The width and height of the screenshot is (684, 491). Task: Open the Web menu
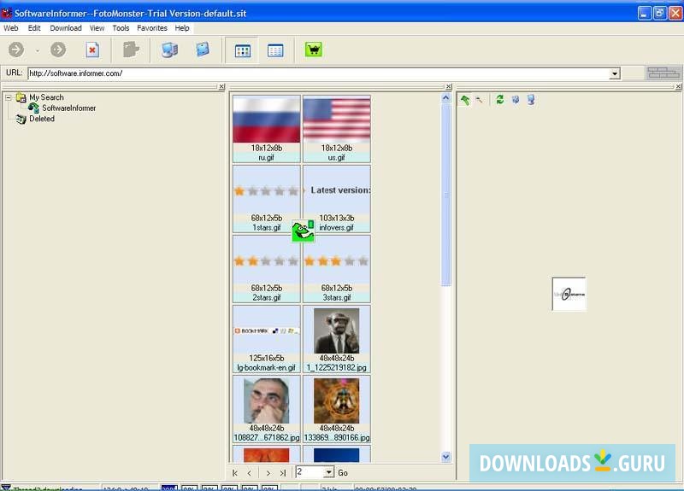11,28
